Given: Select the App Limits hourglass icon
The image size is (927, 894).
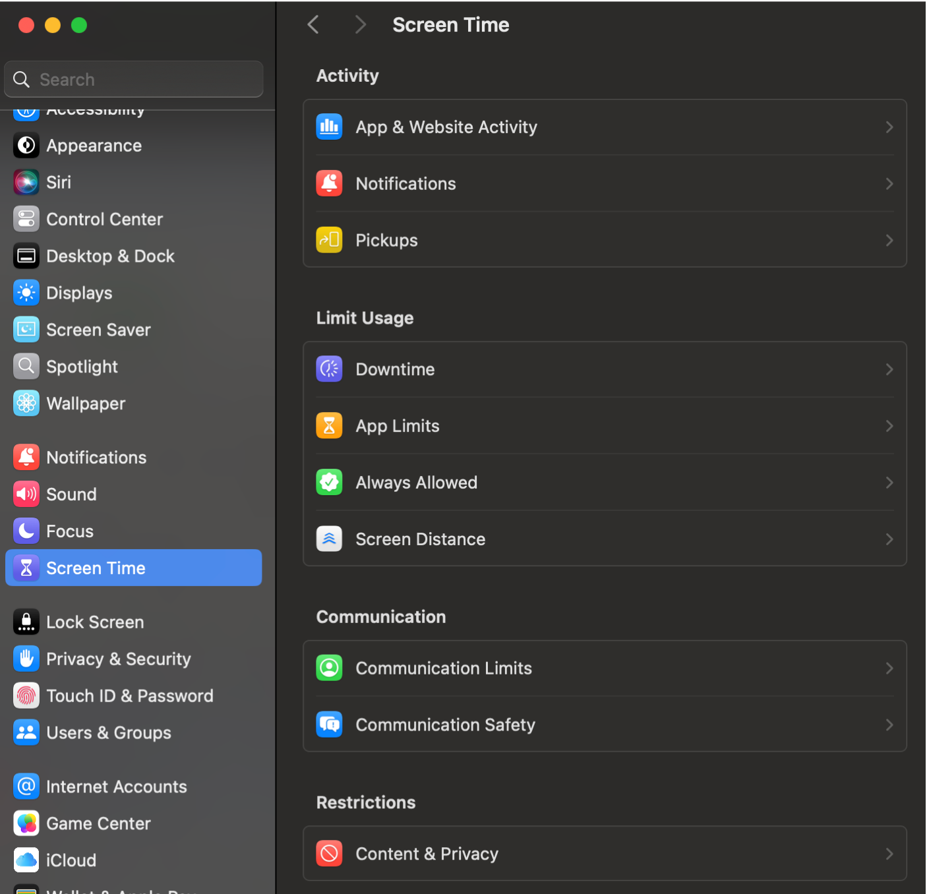Looking at the screenshot, I should click(329, 425).
